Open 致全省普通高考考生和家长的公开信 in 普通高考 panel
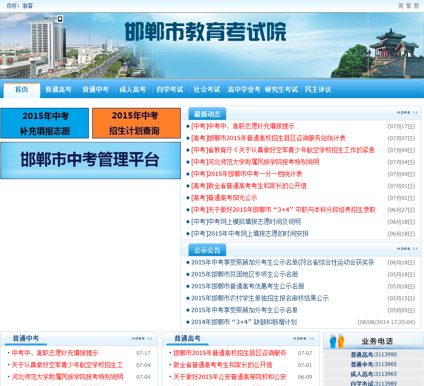Viewport: 424px width, 386px height. tap(223, 365)
